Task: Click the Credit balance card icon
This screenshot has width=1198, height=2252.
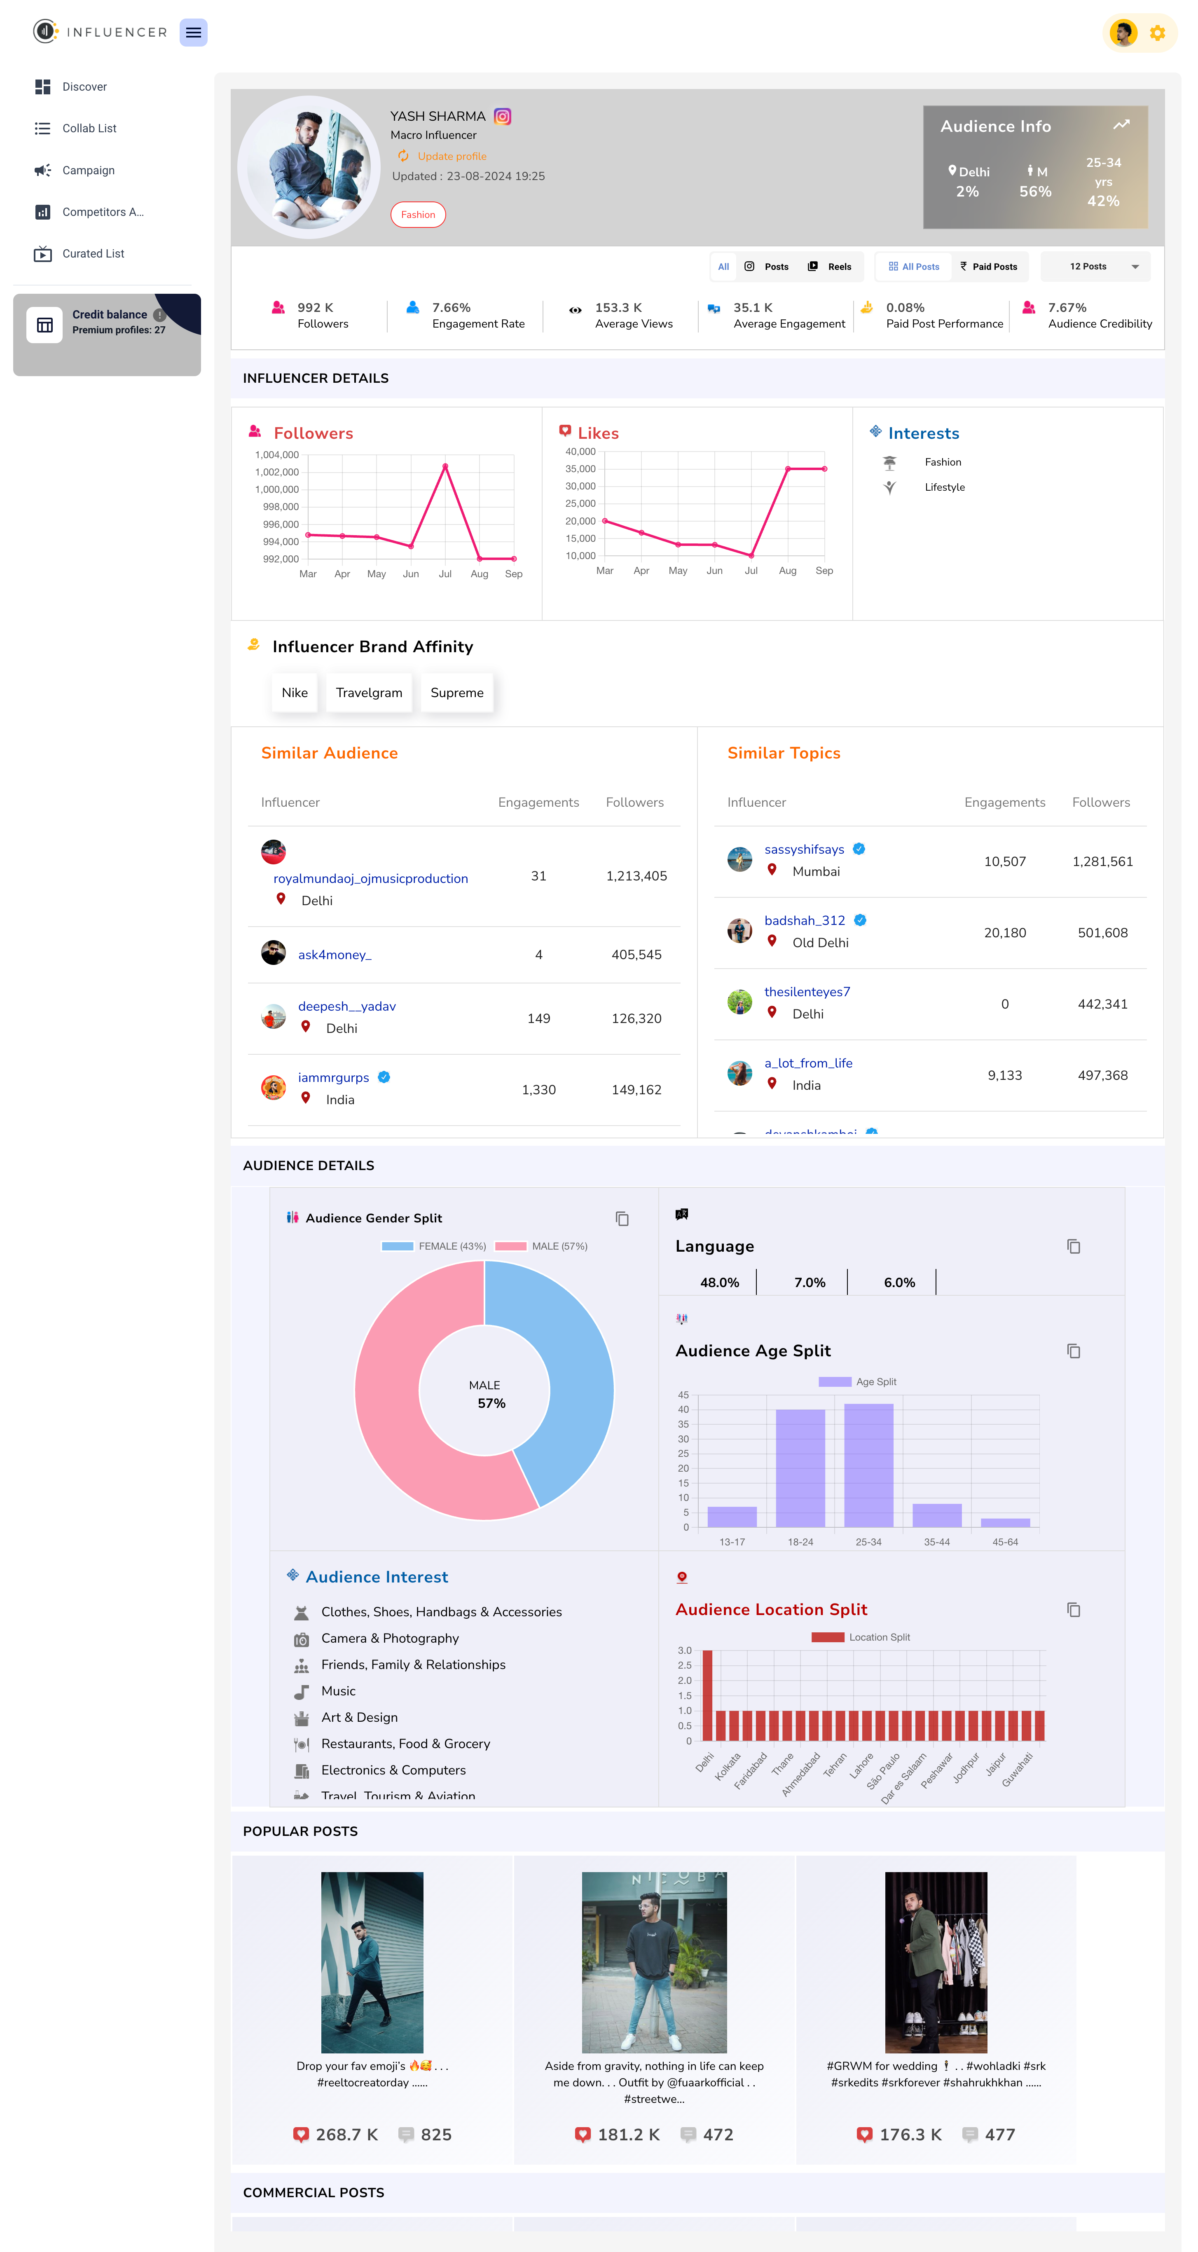Action: [44, 325]
